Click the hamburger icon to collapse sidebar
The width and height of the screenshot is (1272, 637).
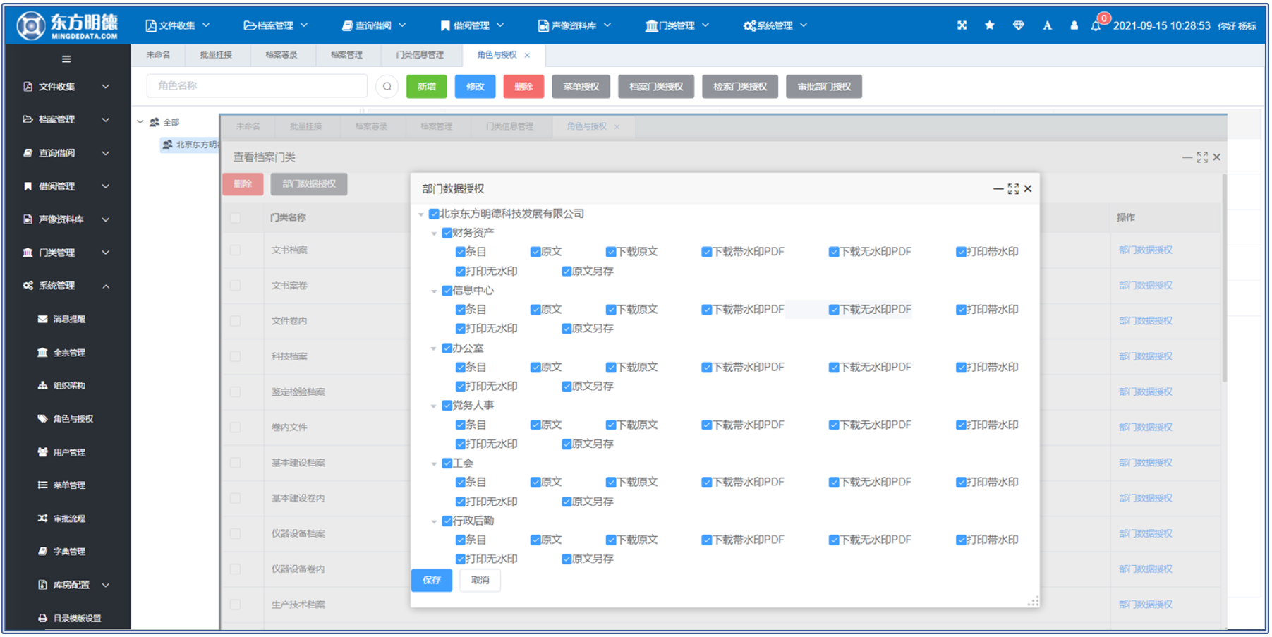point(66,59)
